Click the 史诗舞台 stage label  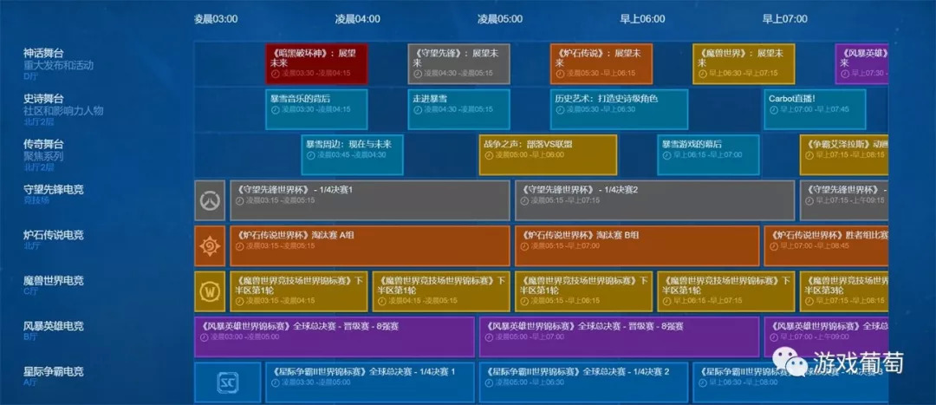point(43,99)
